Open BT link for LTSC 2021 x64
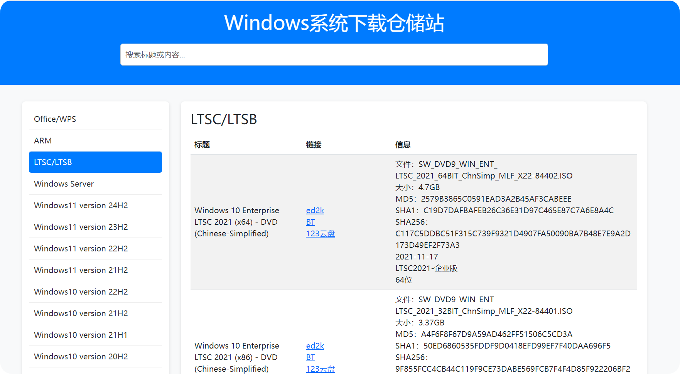 [x=310, y=222]
